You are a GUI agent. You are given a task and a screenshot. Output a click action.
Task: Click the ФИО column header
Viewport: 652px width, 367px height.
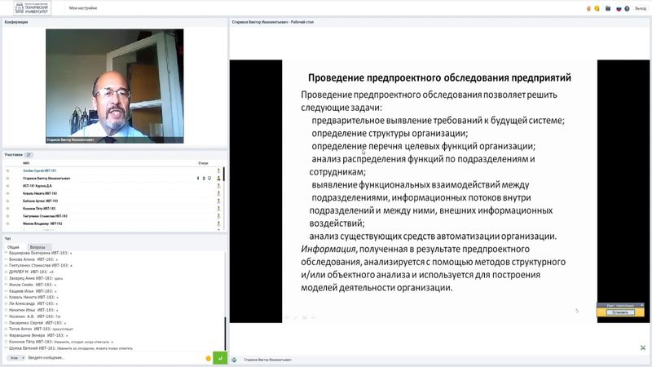(x=26, y=163)
